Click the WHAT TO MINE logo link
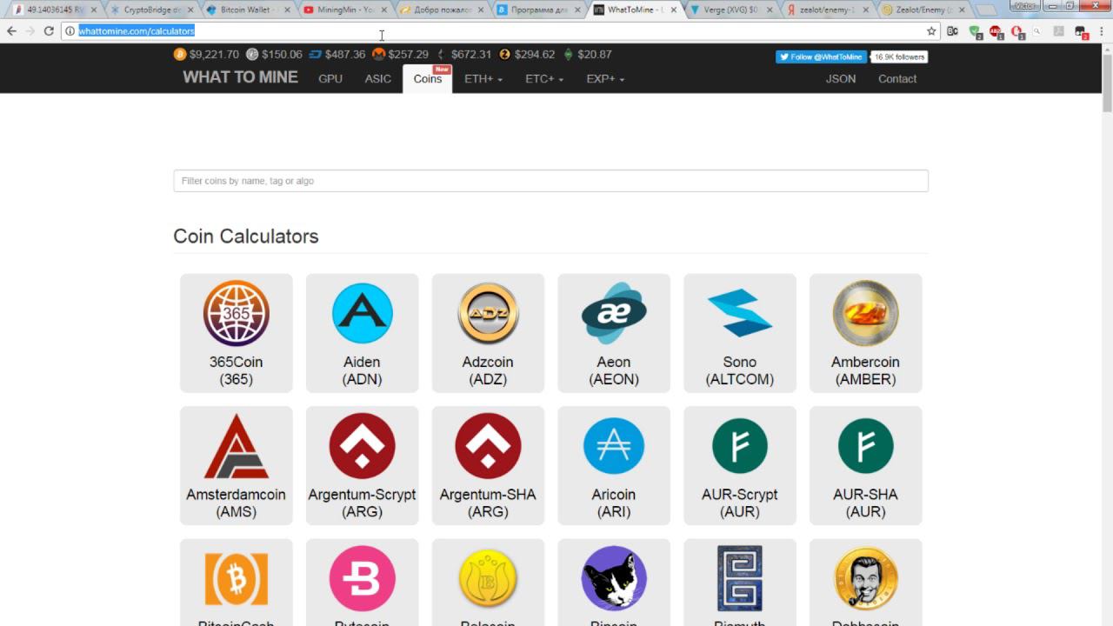1113x626 pixels. 240,77
